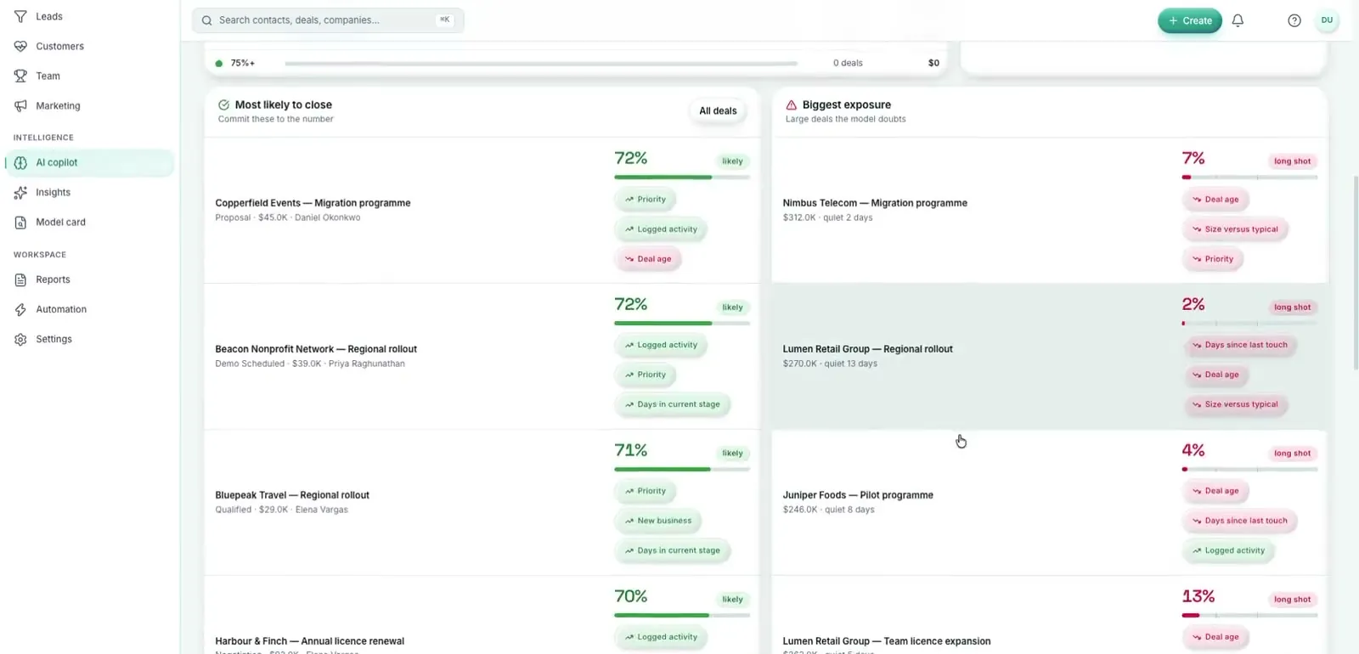The height and width of the screenshot is (654, 1359).
Task: Click the 75%+ deals progress bar
Action: click(541, 63)
